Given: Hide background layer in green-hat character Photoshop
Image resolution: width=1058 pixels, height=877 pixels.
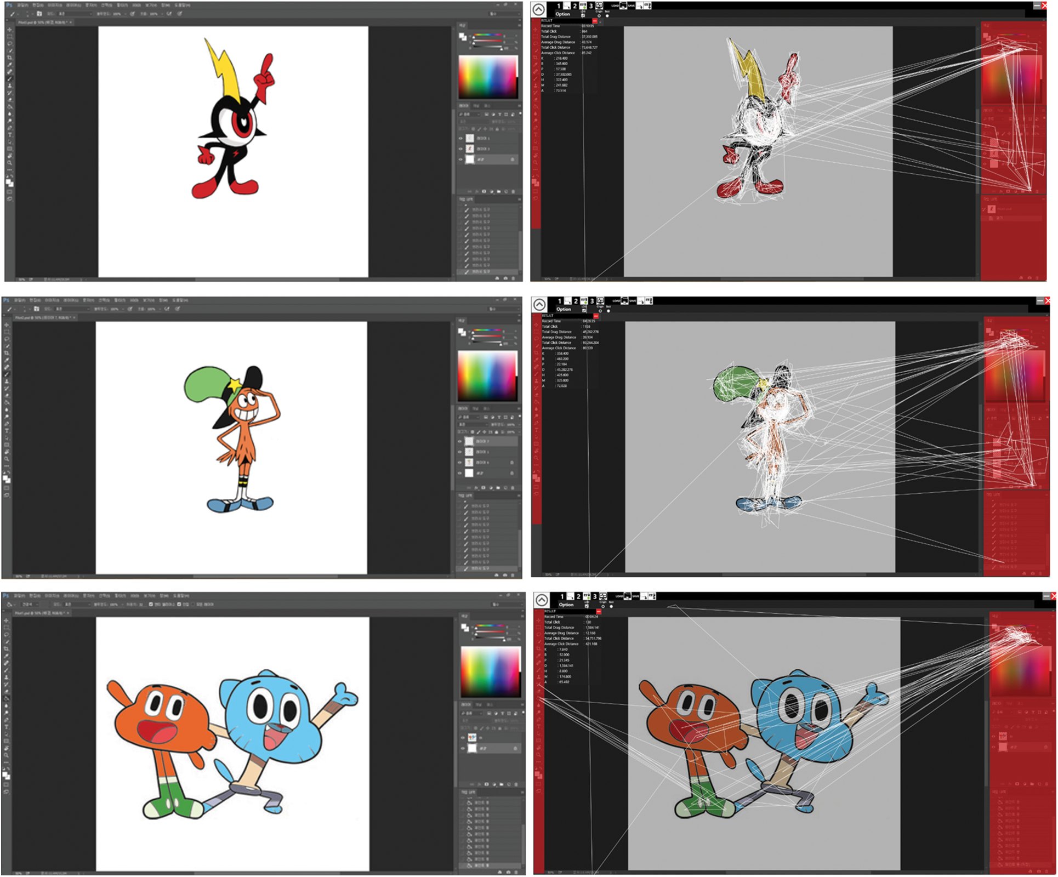Looking at the screenshot, I should pyautogui.click(x=460, y=472).
